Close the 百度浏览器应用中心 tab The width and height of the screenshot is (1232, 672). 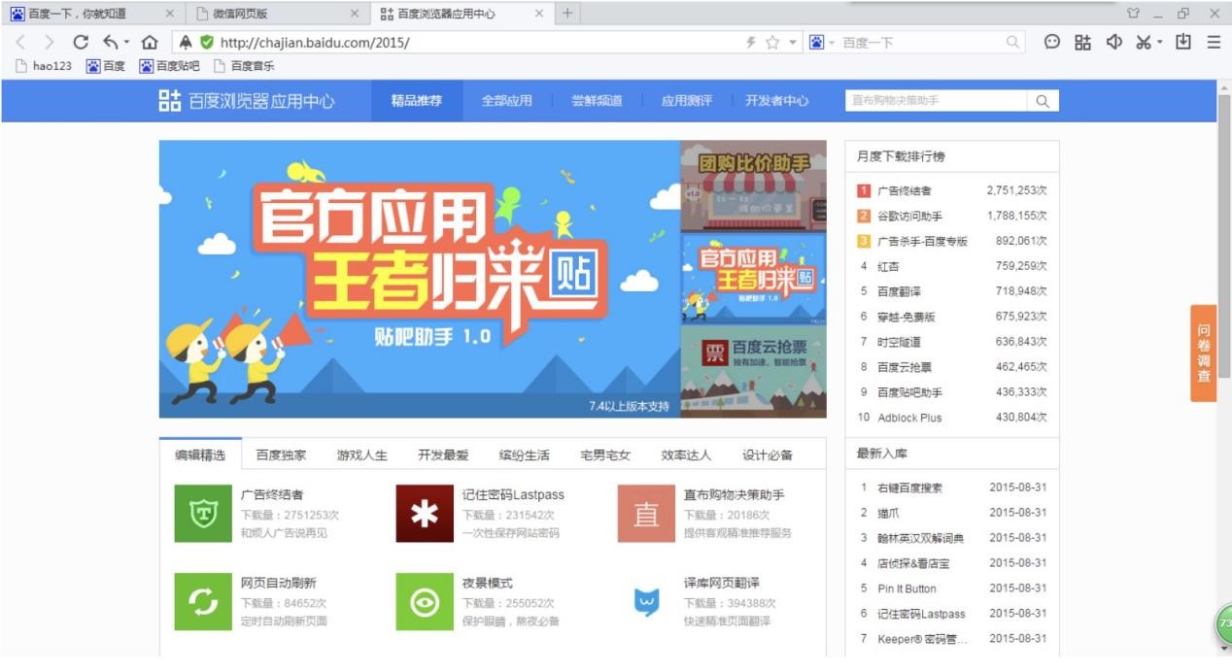[540, 14]
